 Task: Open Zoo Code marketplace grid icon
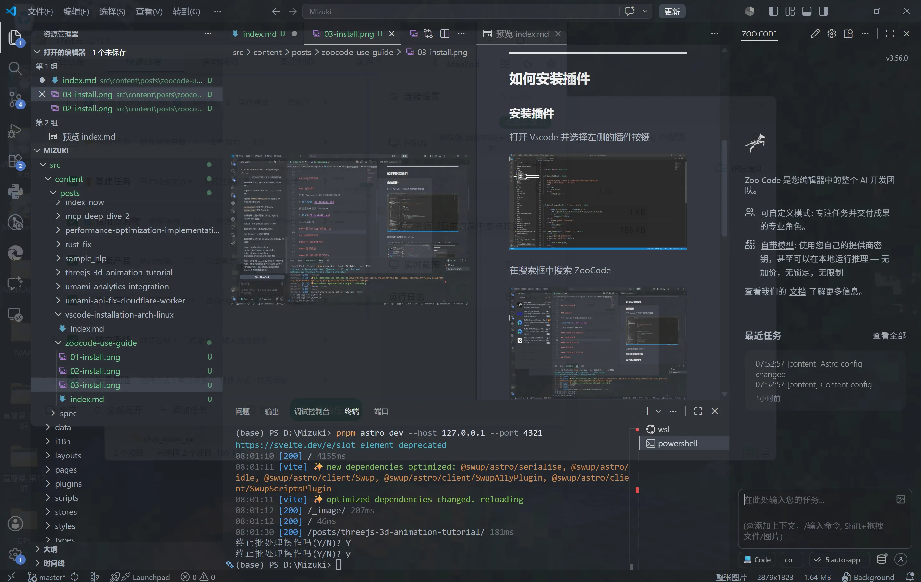point(848,34)
